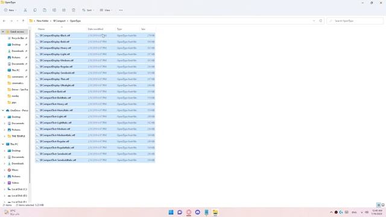Expand THE TEMPLE folder under OneDrive
Screen dimensions: 386x217
(x=4, y=136)
